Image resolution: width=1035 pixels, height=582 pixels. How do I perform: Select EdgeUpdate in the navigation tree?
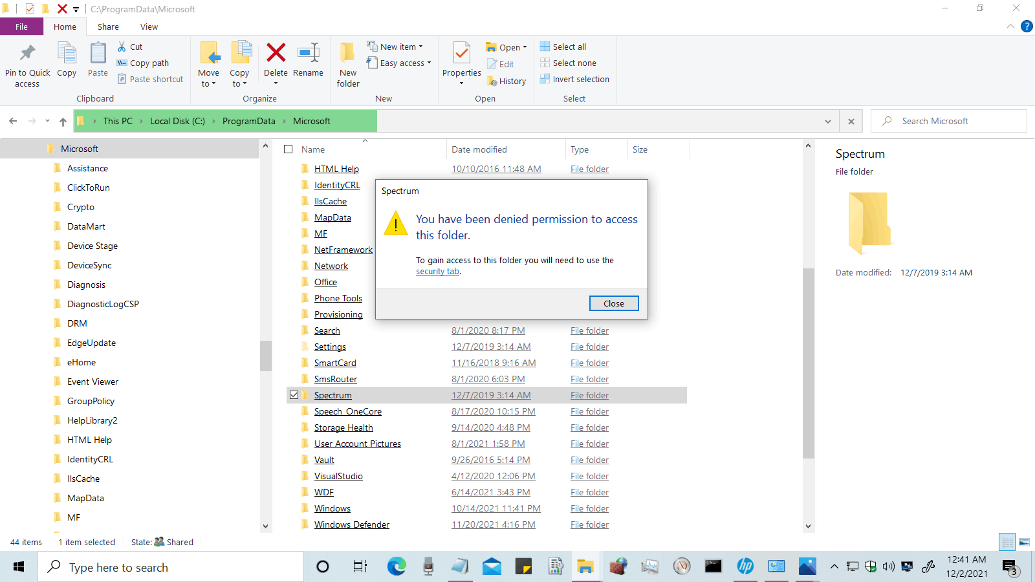[91, 343]
